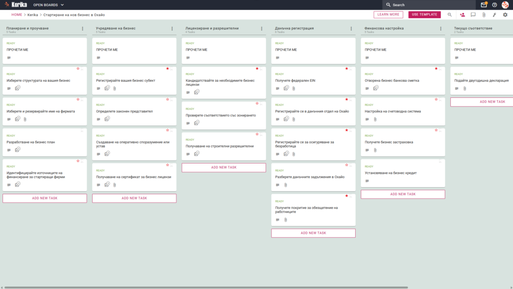Click the LEARN MORE button
Screen dimensions: 513x289
(388, 15)
